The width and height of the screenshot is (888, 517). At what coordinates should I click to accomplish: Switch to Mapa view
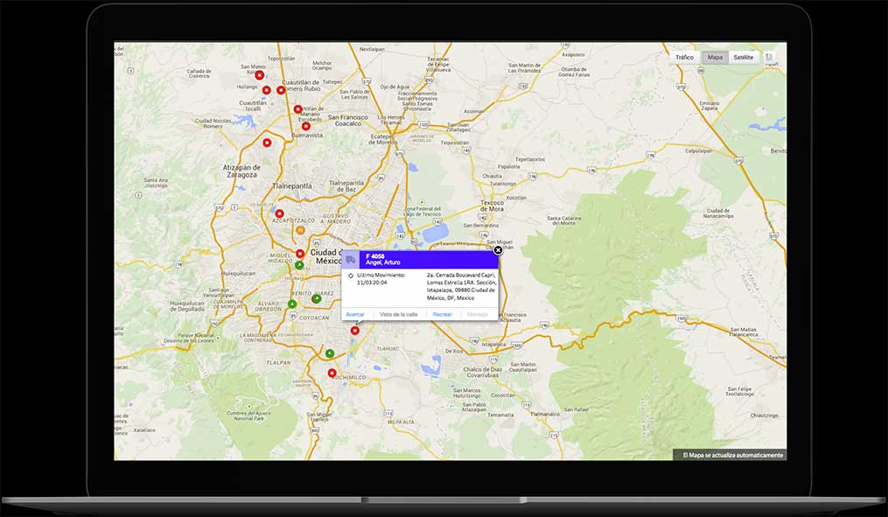point(715,57)
